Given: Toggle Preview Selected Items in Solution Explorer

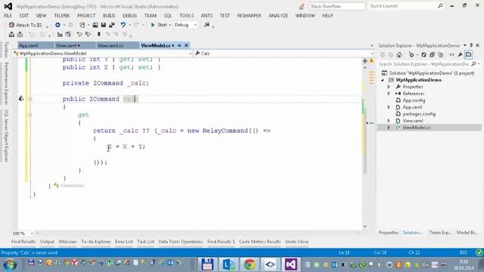Looking at the screenshot, I should click(x=469, y=55).
